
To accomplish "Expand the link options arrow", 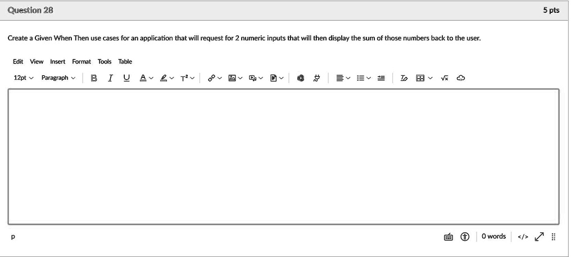I will coord(220,78).
